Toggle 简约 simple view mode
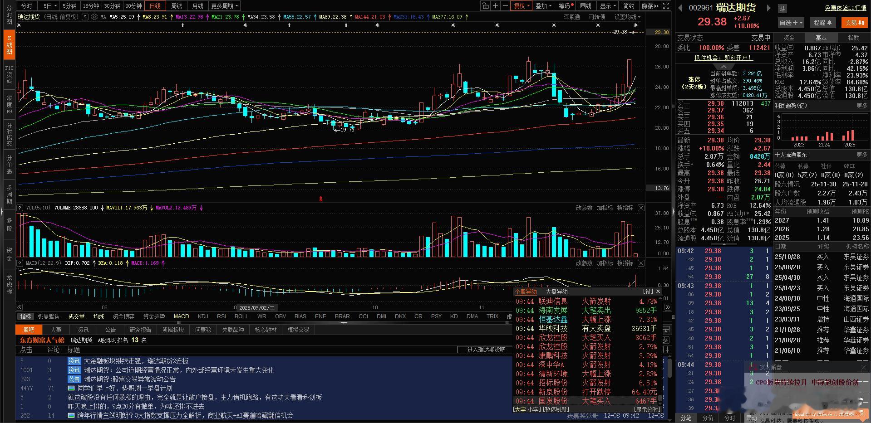Image resolution: width=871 pixels, height=423 pixels. click(629, 6)
